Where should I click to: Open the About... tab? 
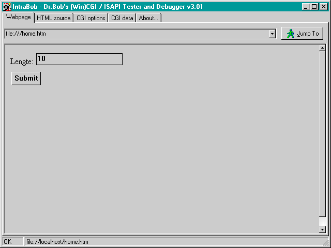pos(148,18)
